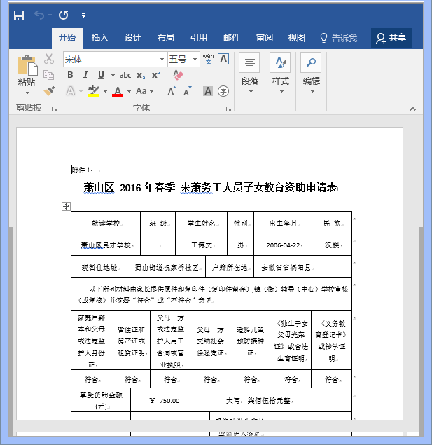Select the Format Painter brush
Image resolution: width=432 pixels, height=445 pixels.
coord(49,91)
